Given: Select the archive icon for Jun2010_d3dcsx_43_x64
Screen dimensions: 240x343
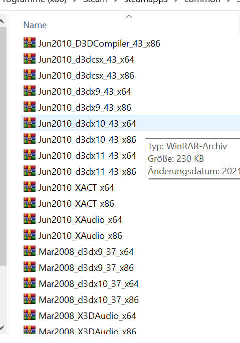Looking at the screenshot, I should 30,59.
